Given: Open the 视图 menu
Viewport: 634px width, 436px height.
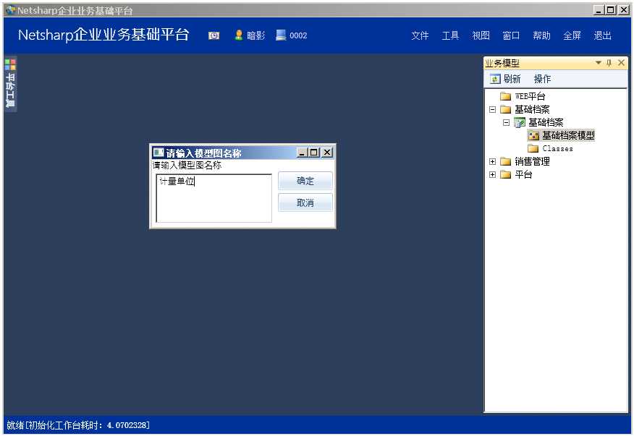Looking at the screenshot, I should tap(481, 35).
